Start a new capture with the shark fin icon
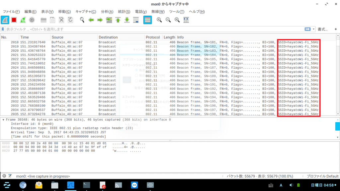 tap(5, 20)
